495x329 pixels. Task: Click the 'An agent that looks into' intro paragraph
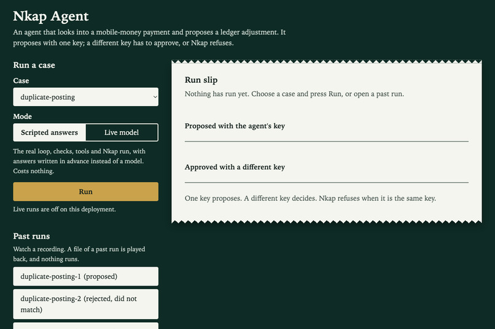[149, 37]
